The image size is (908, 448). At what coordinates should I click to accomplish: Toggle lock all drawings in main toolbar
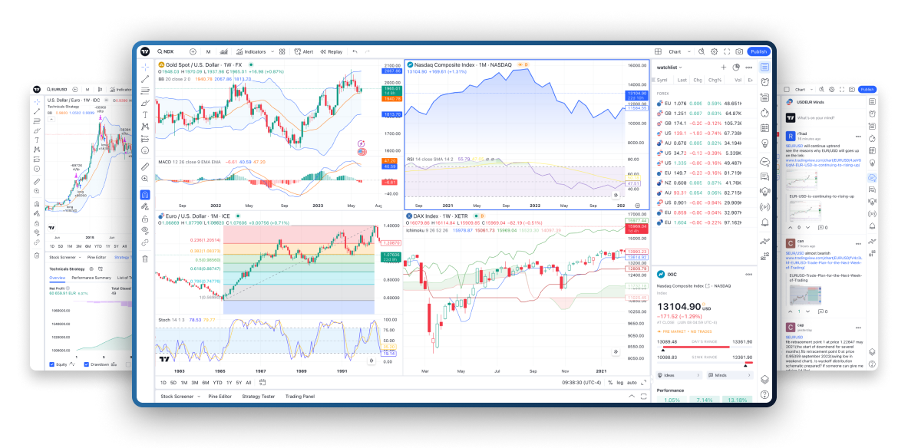145,218
